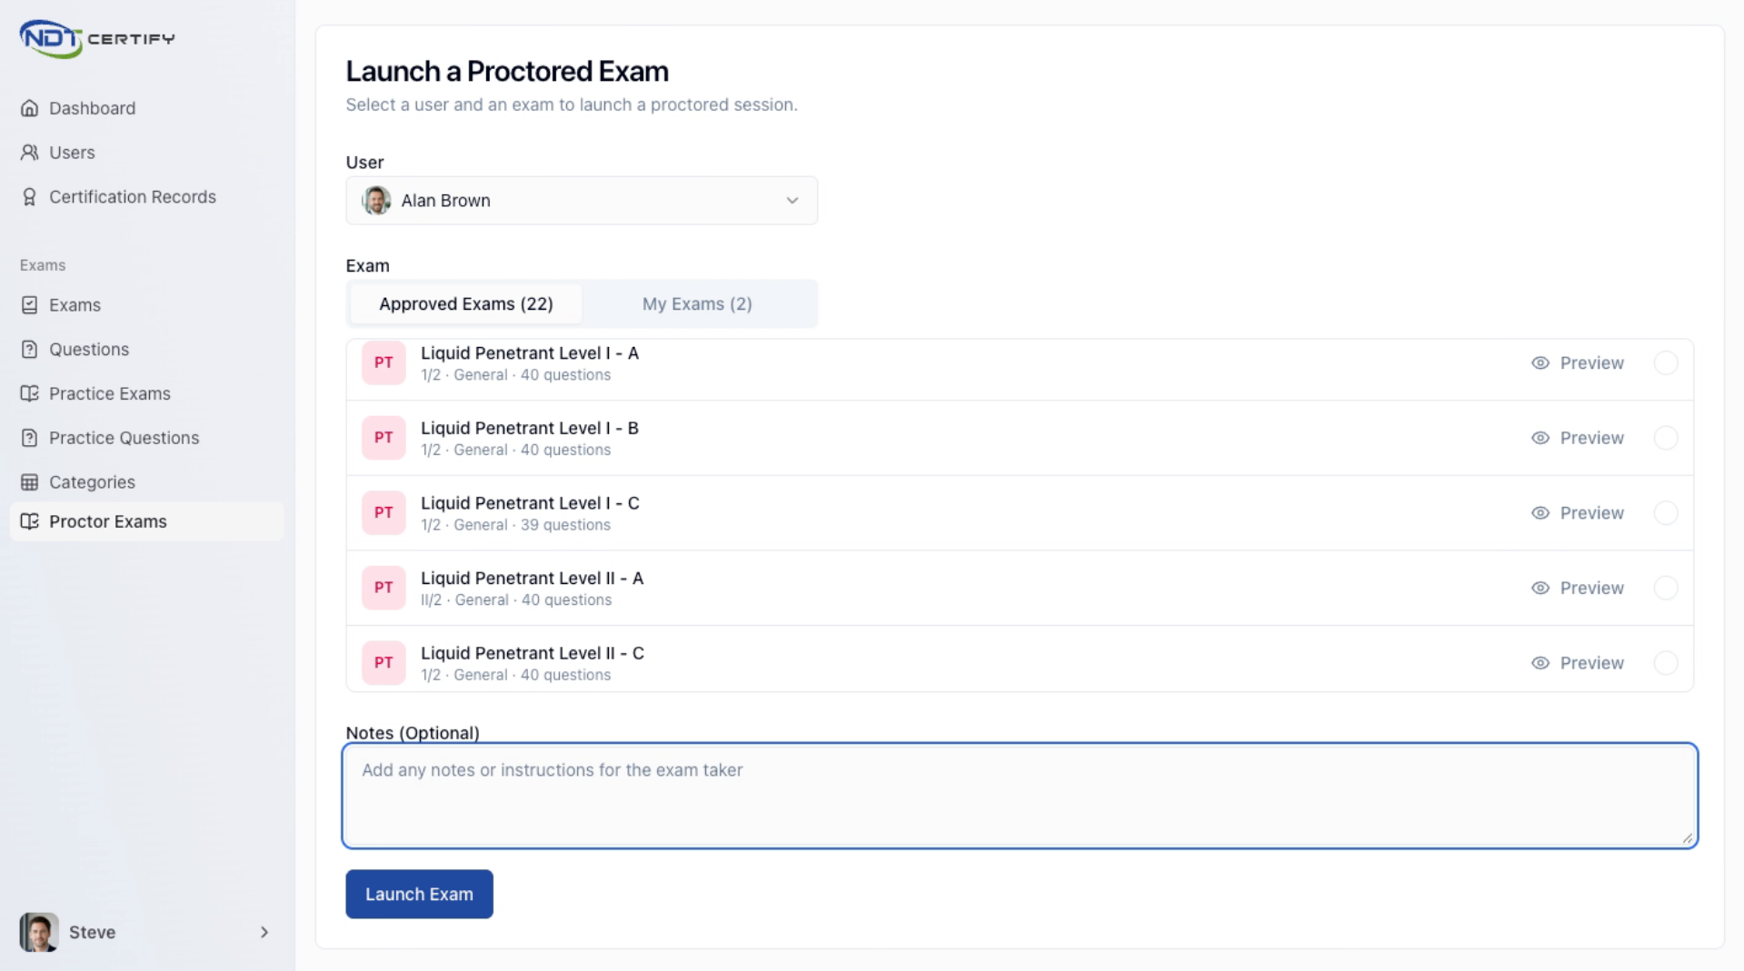Image resolution: width=1744 pixels, height=971 pixels.
Task: Select Liquid Penetrant Level I - B radio button
Action: [1666, 438]
